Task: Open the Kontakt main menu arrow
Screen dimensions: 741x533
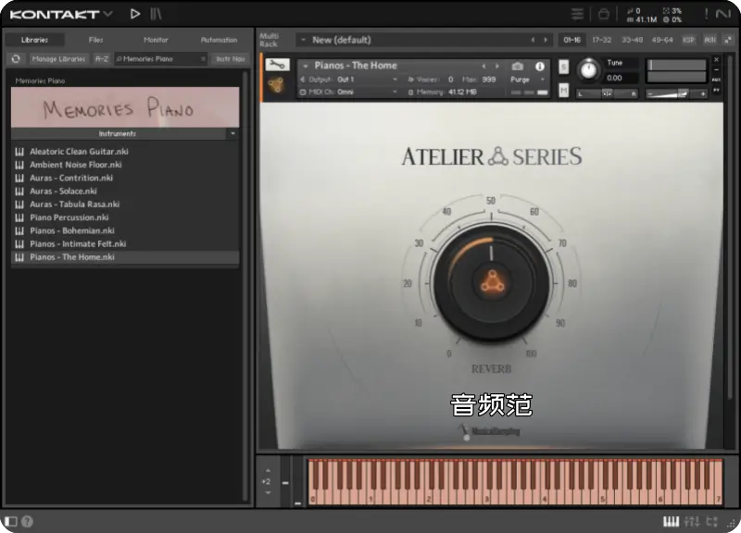Action: coord(108,14)
